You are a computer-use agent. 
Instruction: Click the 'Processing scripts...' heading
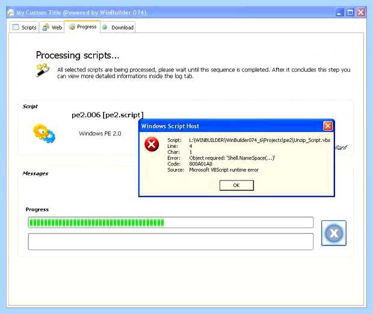click(78, 55)
